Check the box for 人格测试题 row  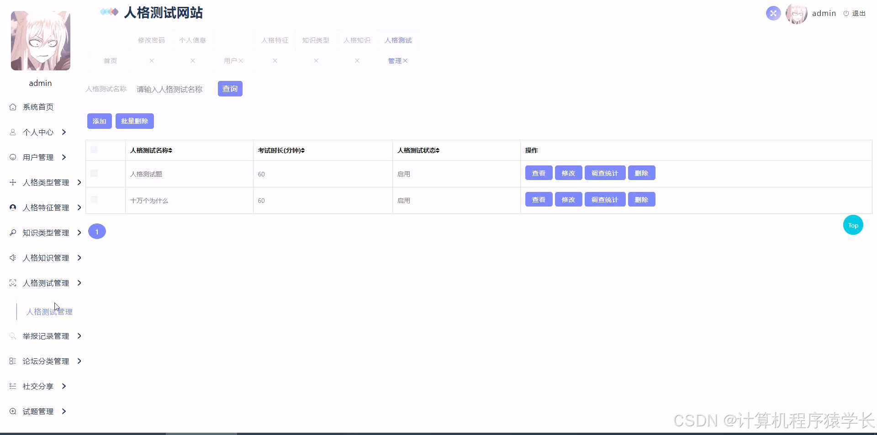94,173
